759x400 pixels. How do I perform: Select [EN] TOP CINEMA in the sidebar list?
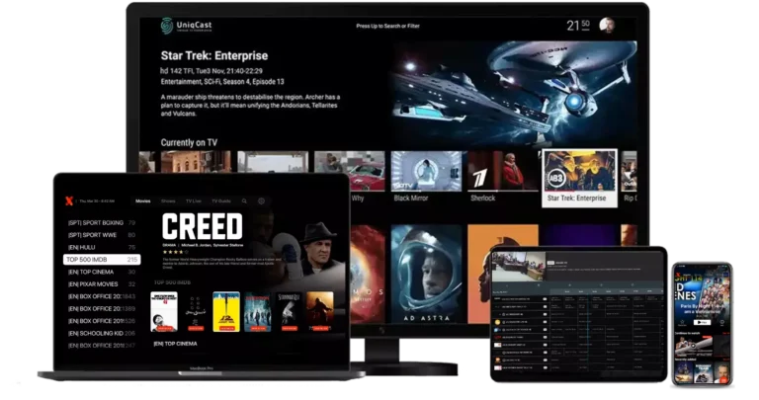tap(102, 272)
